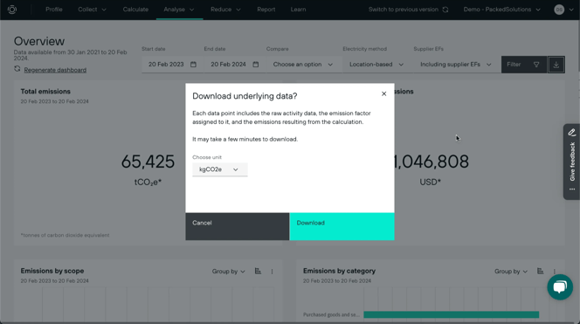
Task: Open the Profile menu item
Action: (x=54, y=10)
